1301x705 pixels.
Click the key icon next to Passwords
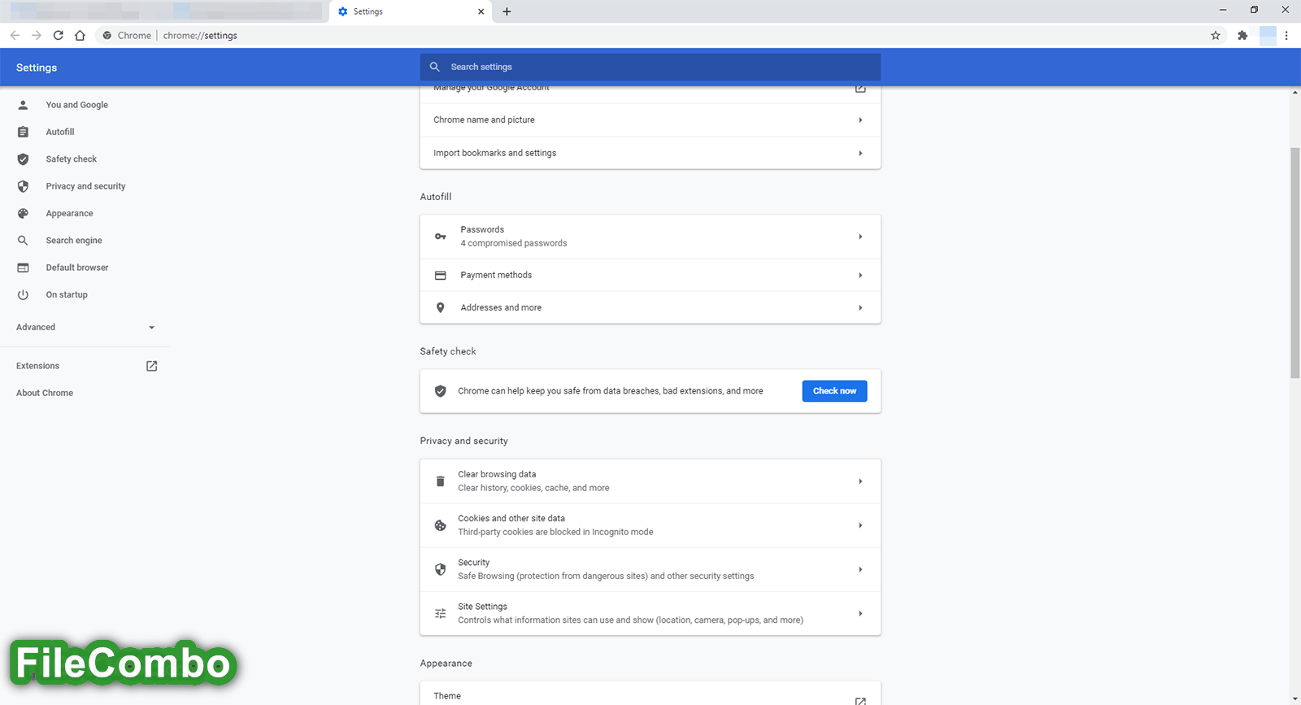tap(440, 237)
